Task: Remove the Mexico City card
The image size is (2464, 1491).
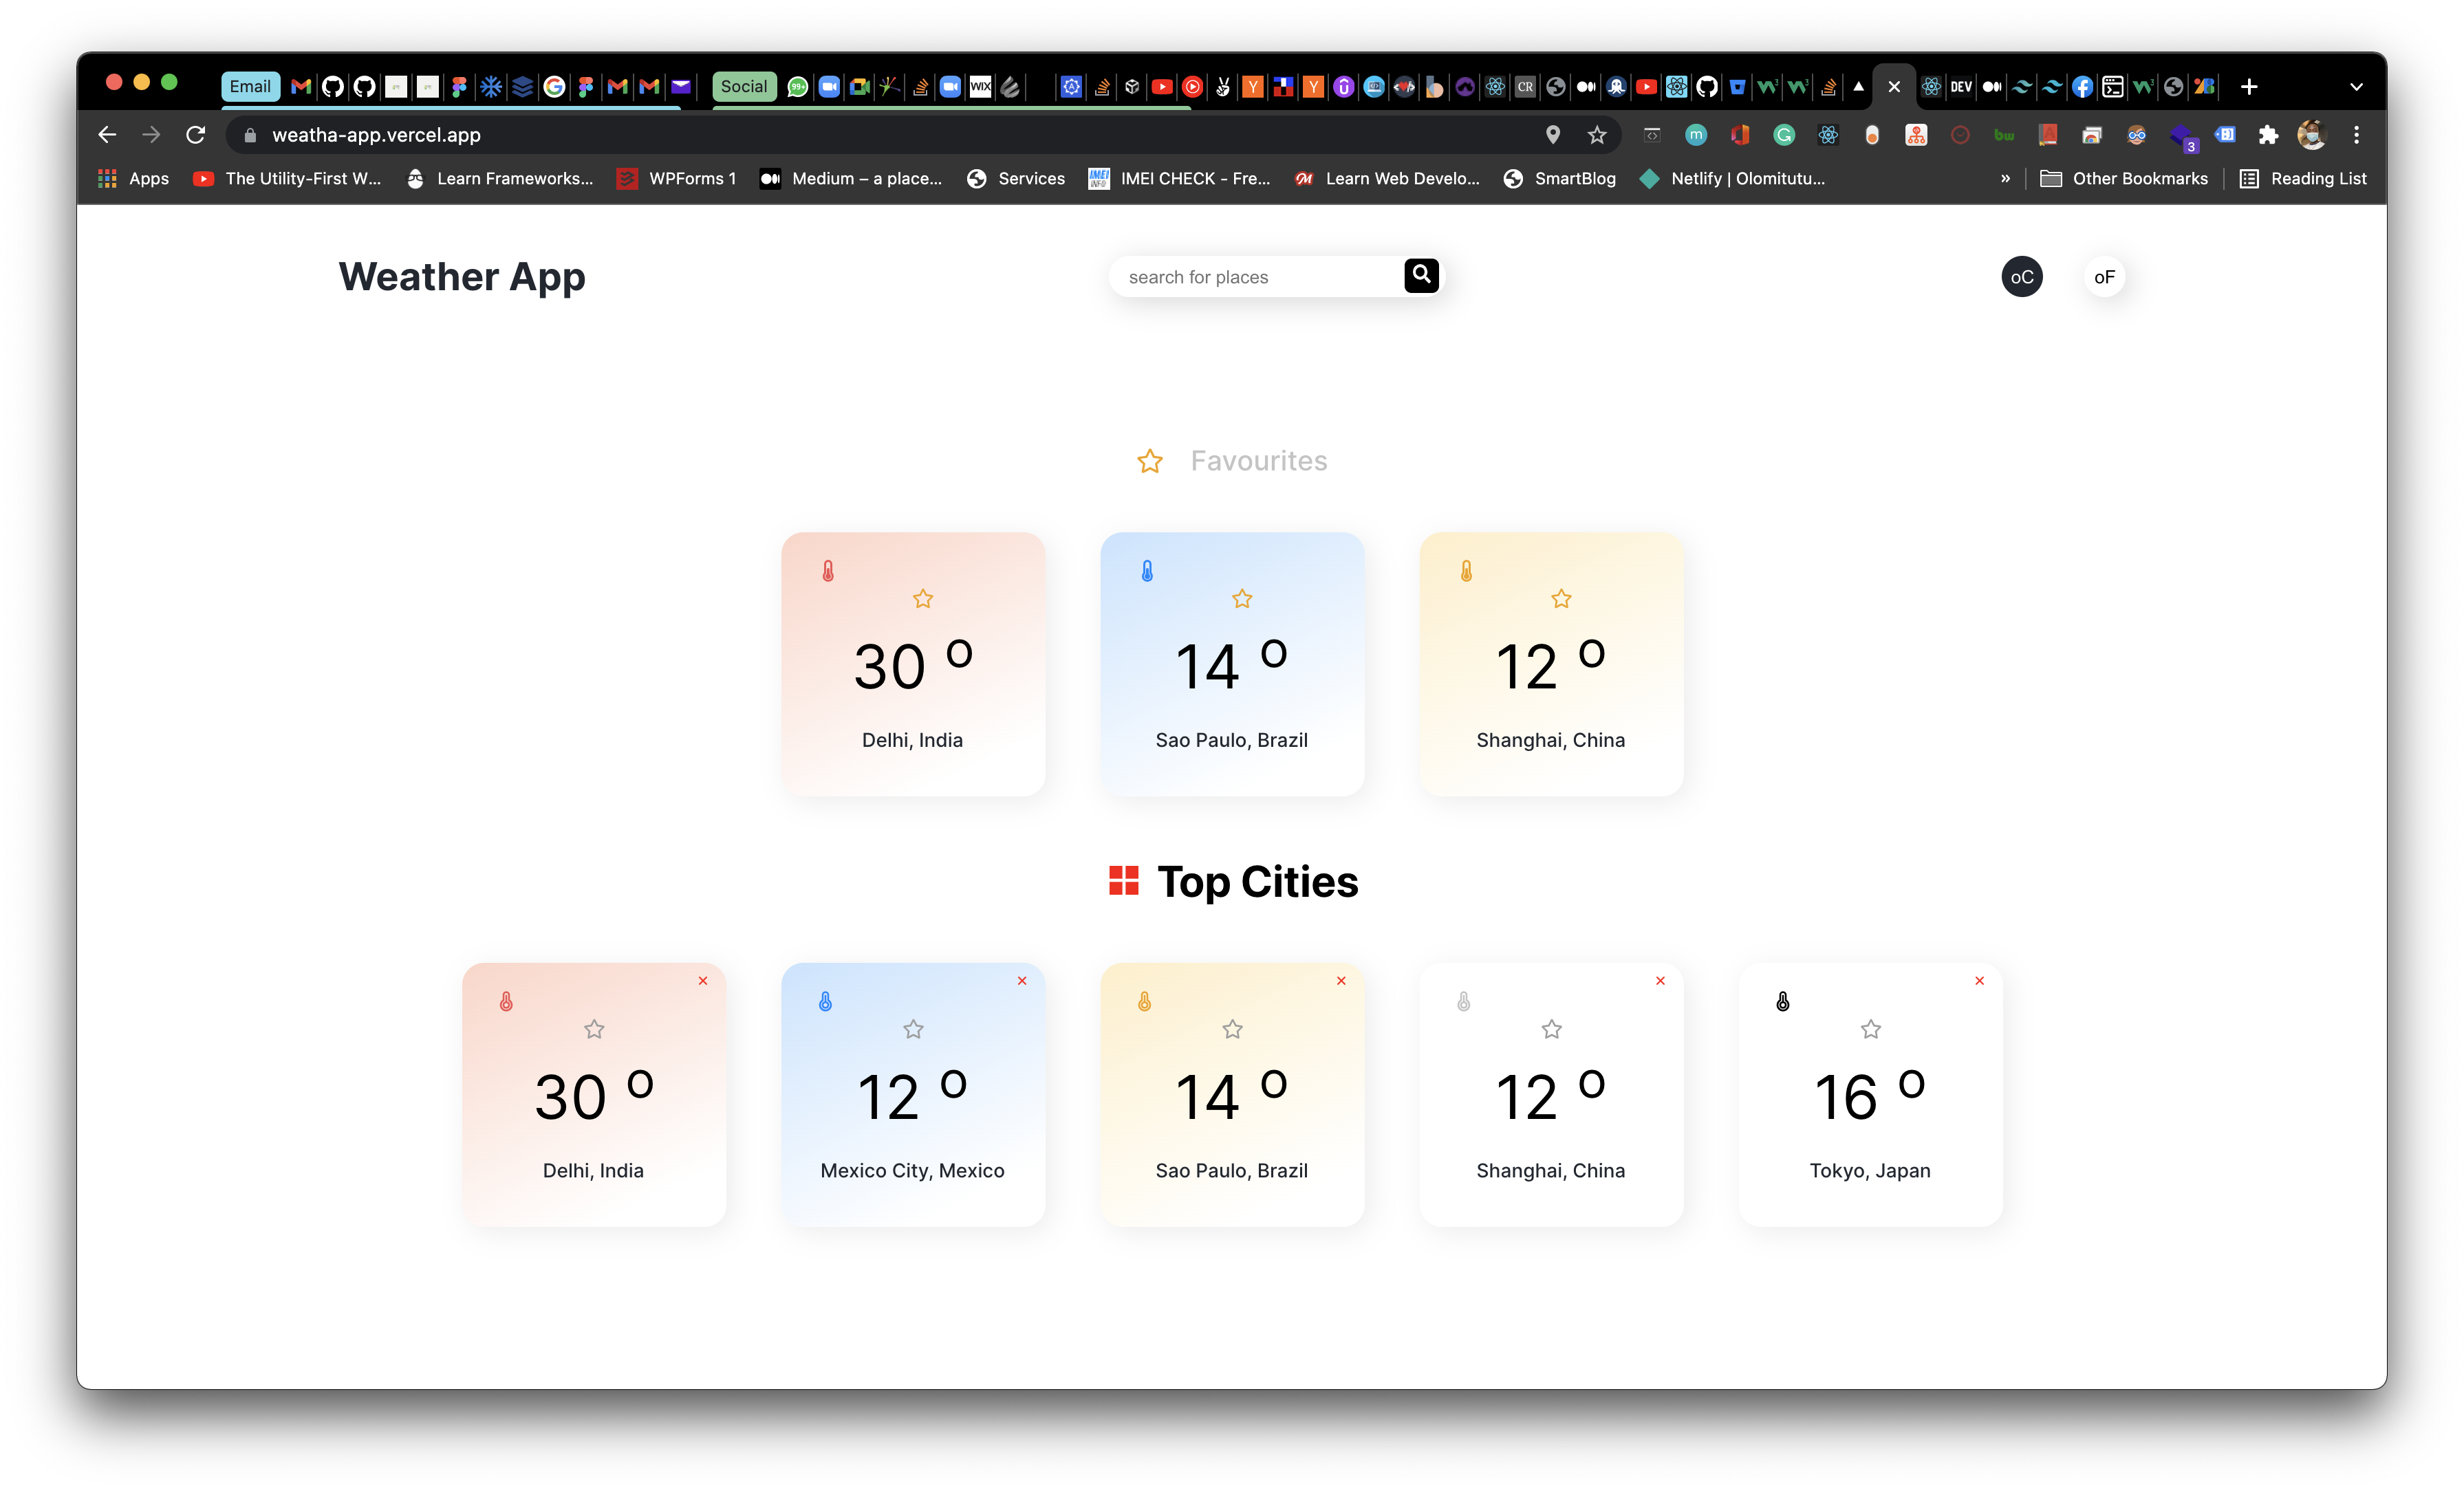Action: pyautogui.click(x=1022, y=981)
